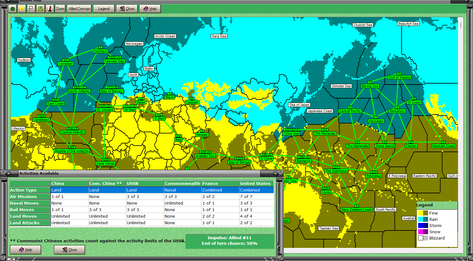
Task: Click Commonwealth 'Unlimited' naval moves cell
Action: [183, 203]
